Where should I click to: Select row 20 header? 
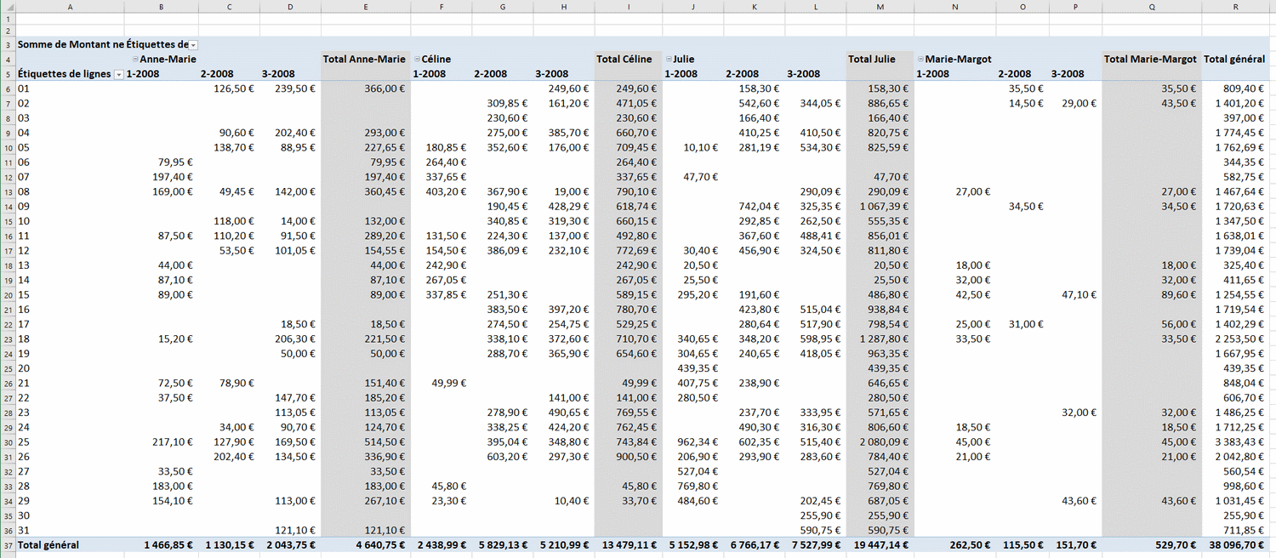7,294
